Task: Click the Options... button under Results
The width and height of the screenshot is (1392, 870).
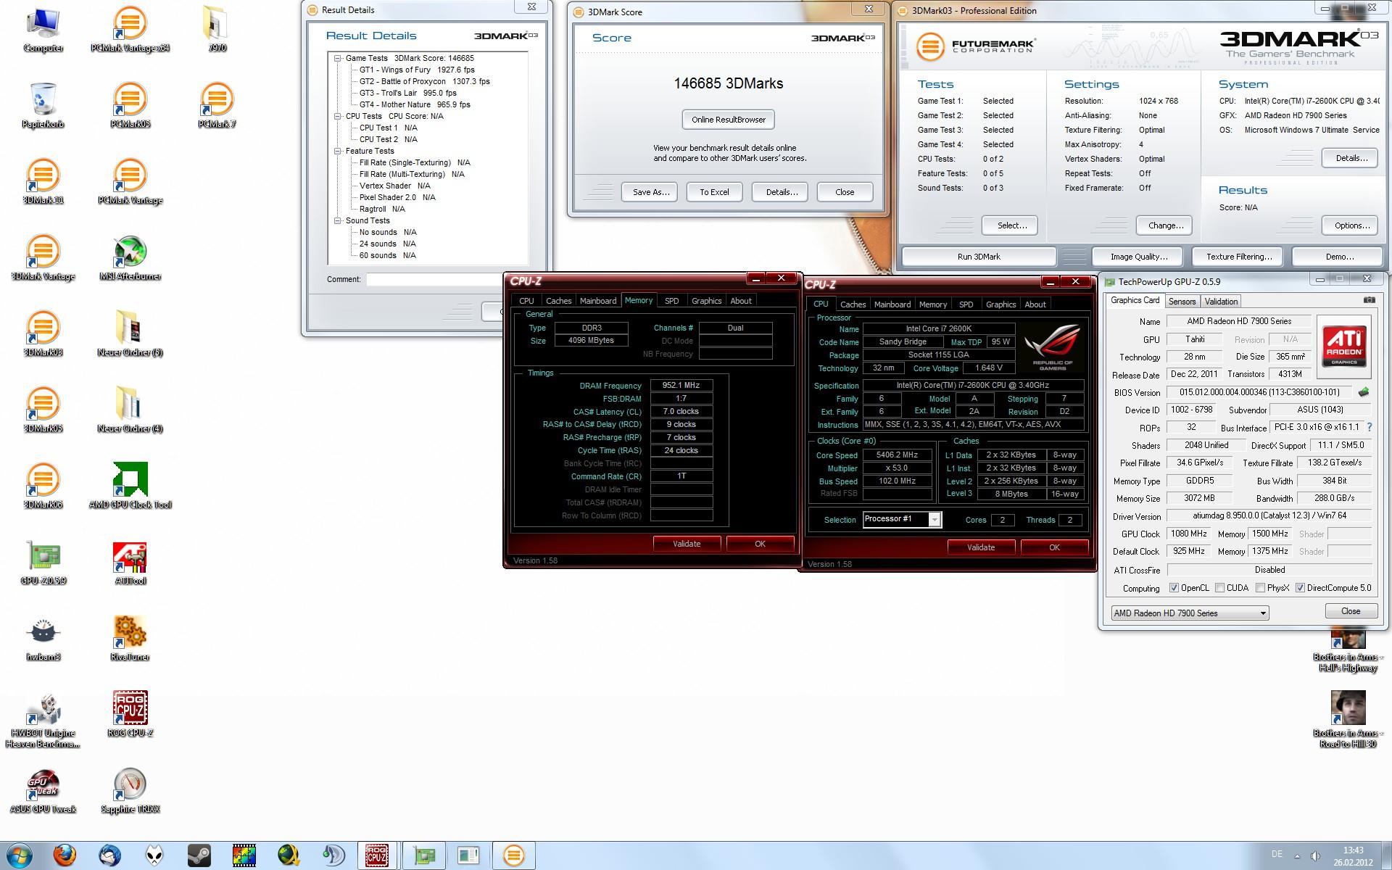Action: (x=1351, y=225)
